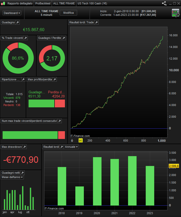Open wrench settings for Guadagni / Perdite

point(64,38)
